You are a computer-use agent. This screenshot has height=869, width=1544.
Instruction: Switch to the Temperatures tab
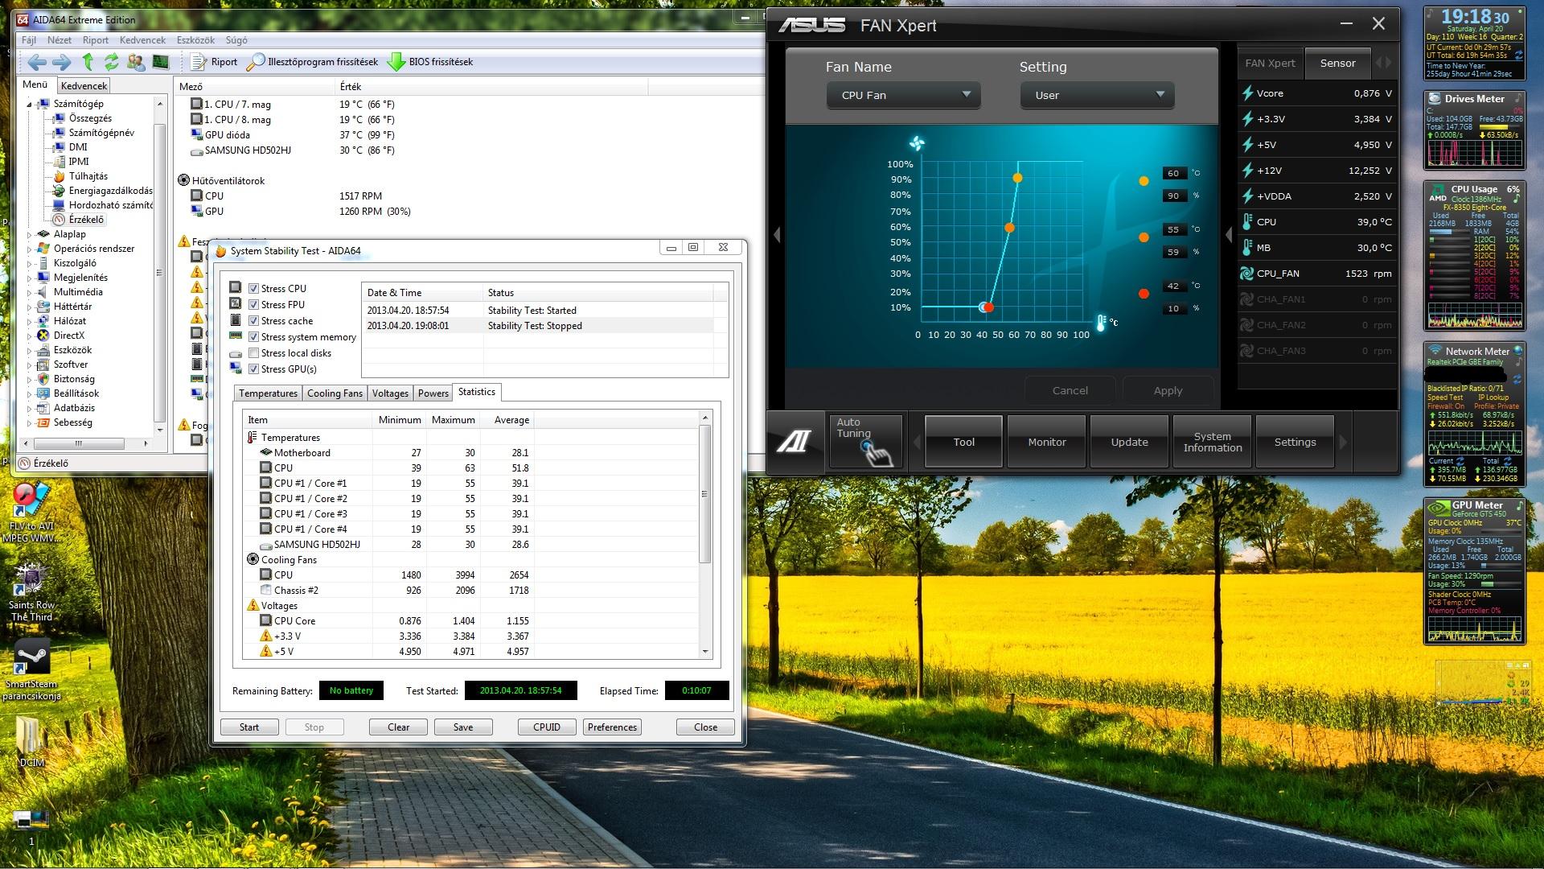point(268,393)
